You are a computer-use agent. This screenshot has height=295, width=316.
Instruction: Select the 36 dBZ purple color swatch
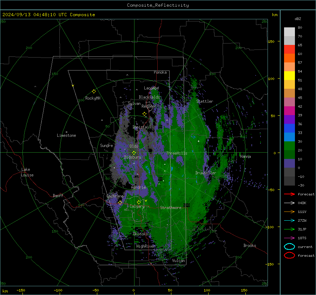click(x=289, y=119)
